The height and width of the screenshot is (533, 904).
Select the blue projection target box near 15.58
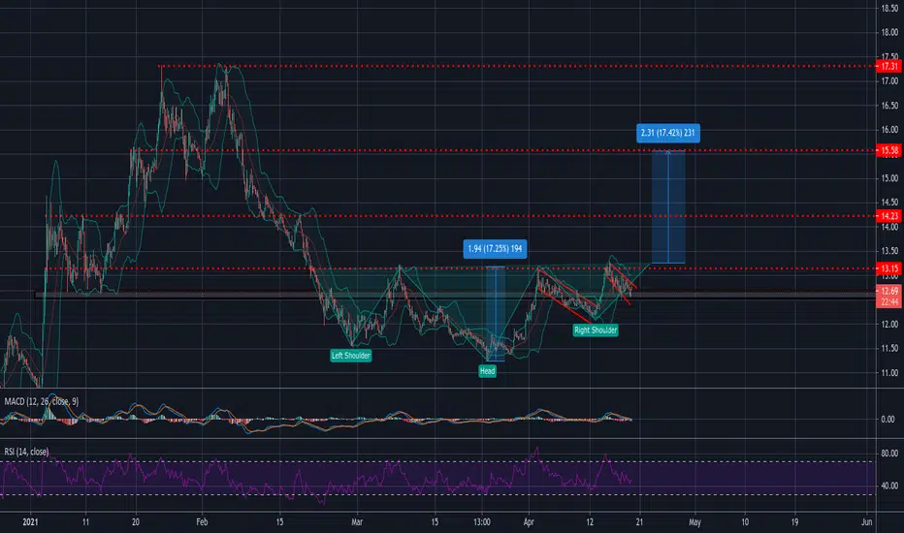668,206
